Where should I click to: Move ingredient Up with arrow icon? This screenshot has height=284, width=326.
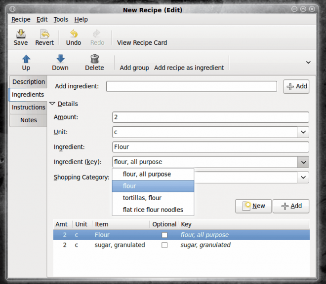click(x=26, y=59)
